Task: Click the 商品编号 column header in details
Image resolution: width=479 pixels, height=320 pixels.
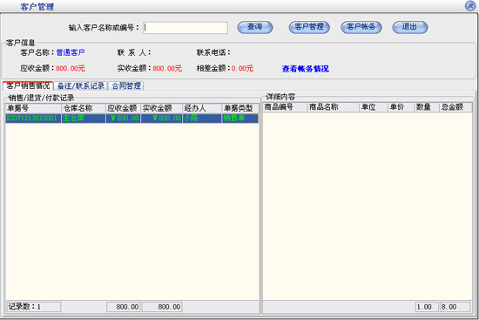Action: click(285, 107)
